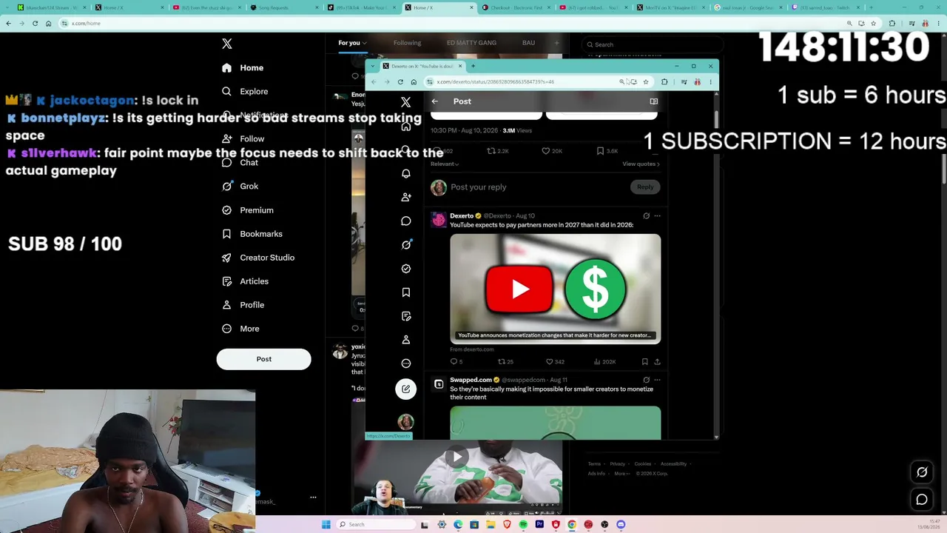
Task: Click the gray Reply button
Action: click(645, 187)
